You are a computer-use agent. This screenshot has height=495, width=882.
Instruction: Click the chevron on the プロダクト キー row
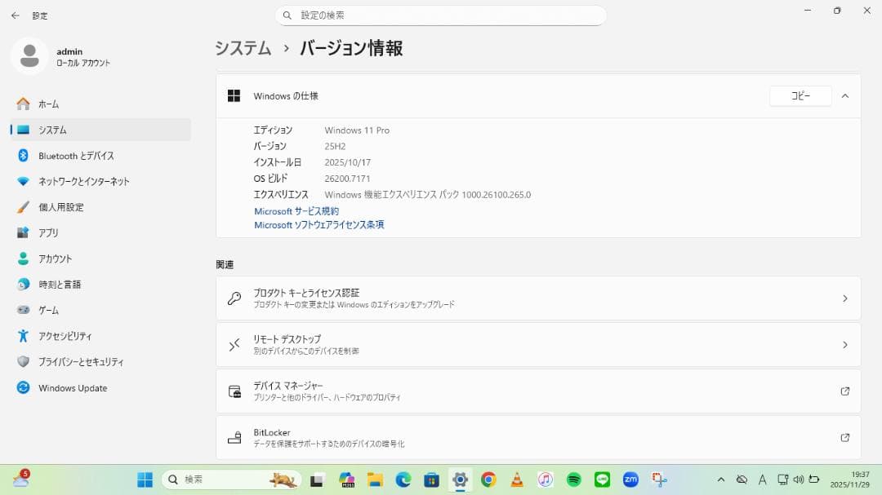(845, 298)
